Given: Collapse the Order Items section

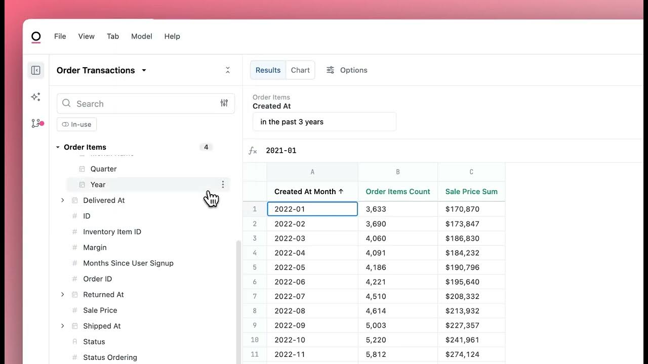Looking at the screenshot, I should (58, 147).
